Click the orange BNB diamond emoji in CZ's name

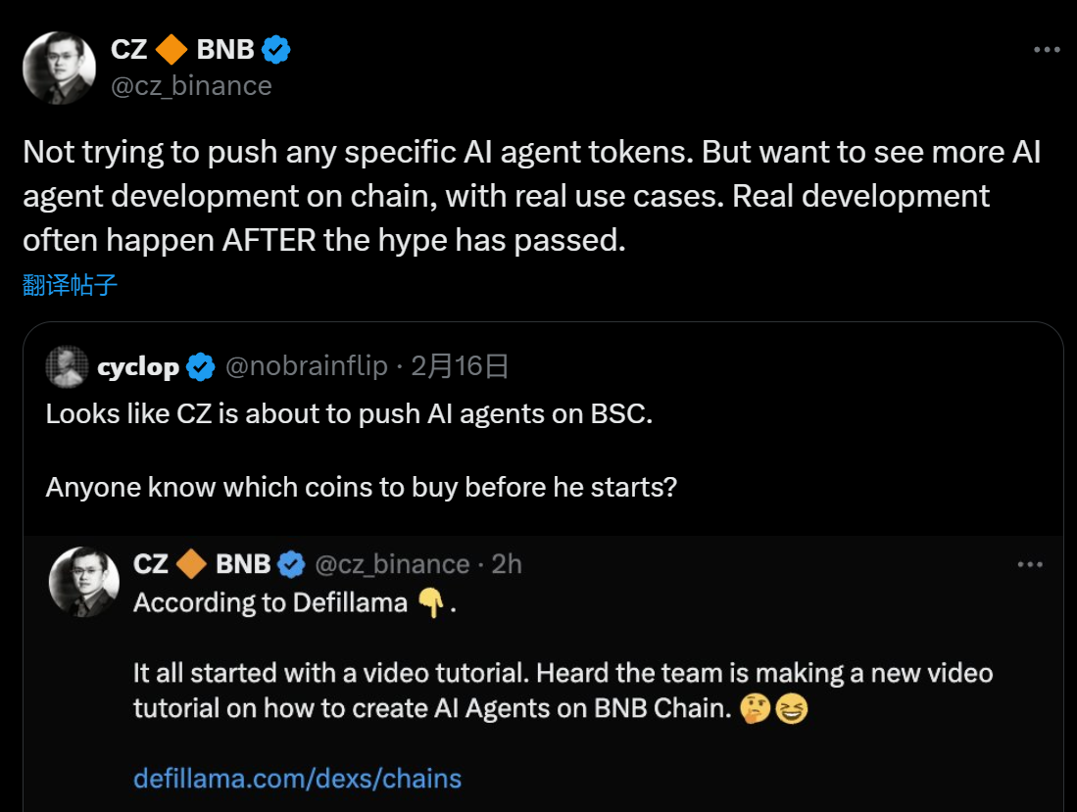(173, 48)
